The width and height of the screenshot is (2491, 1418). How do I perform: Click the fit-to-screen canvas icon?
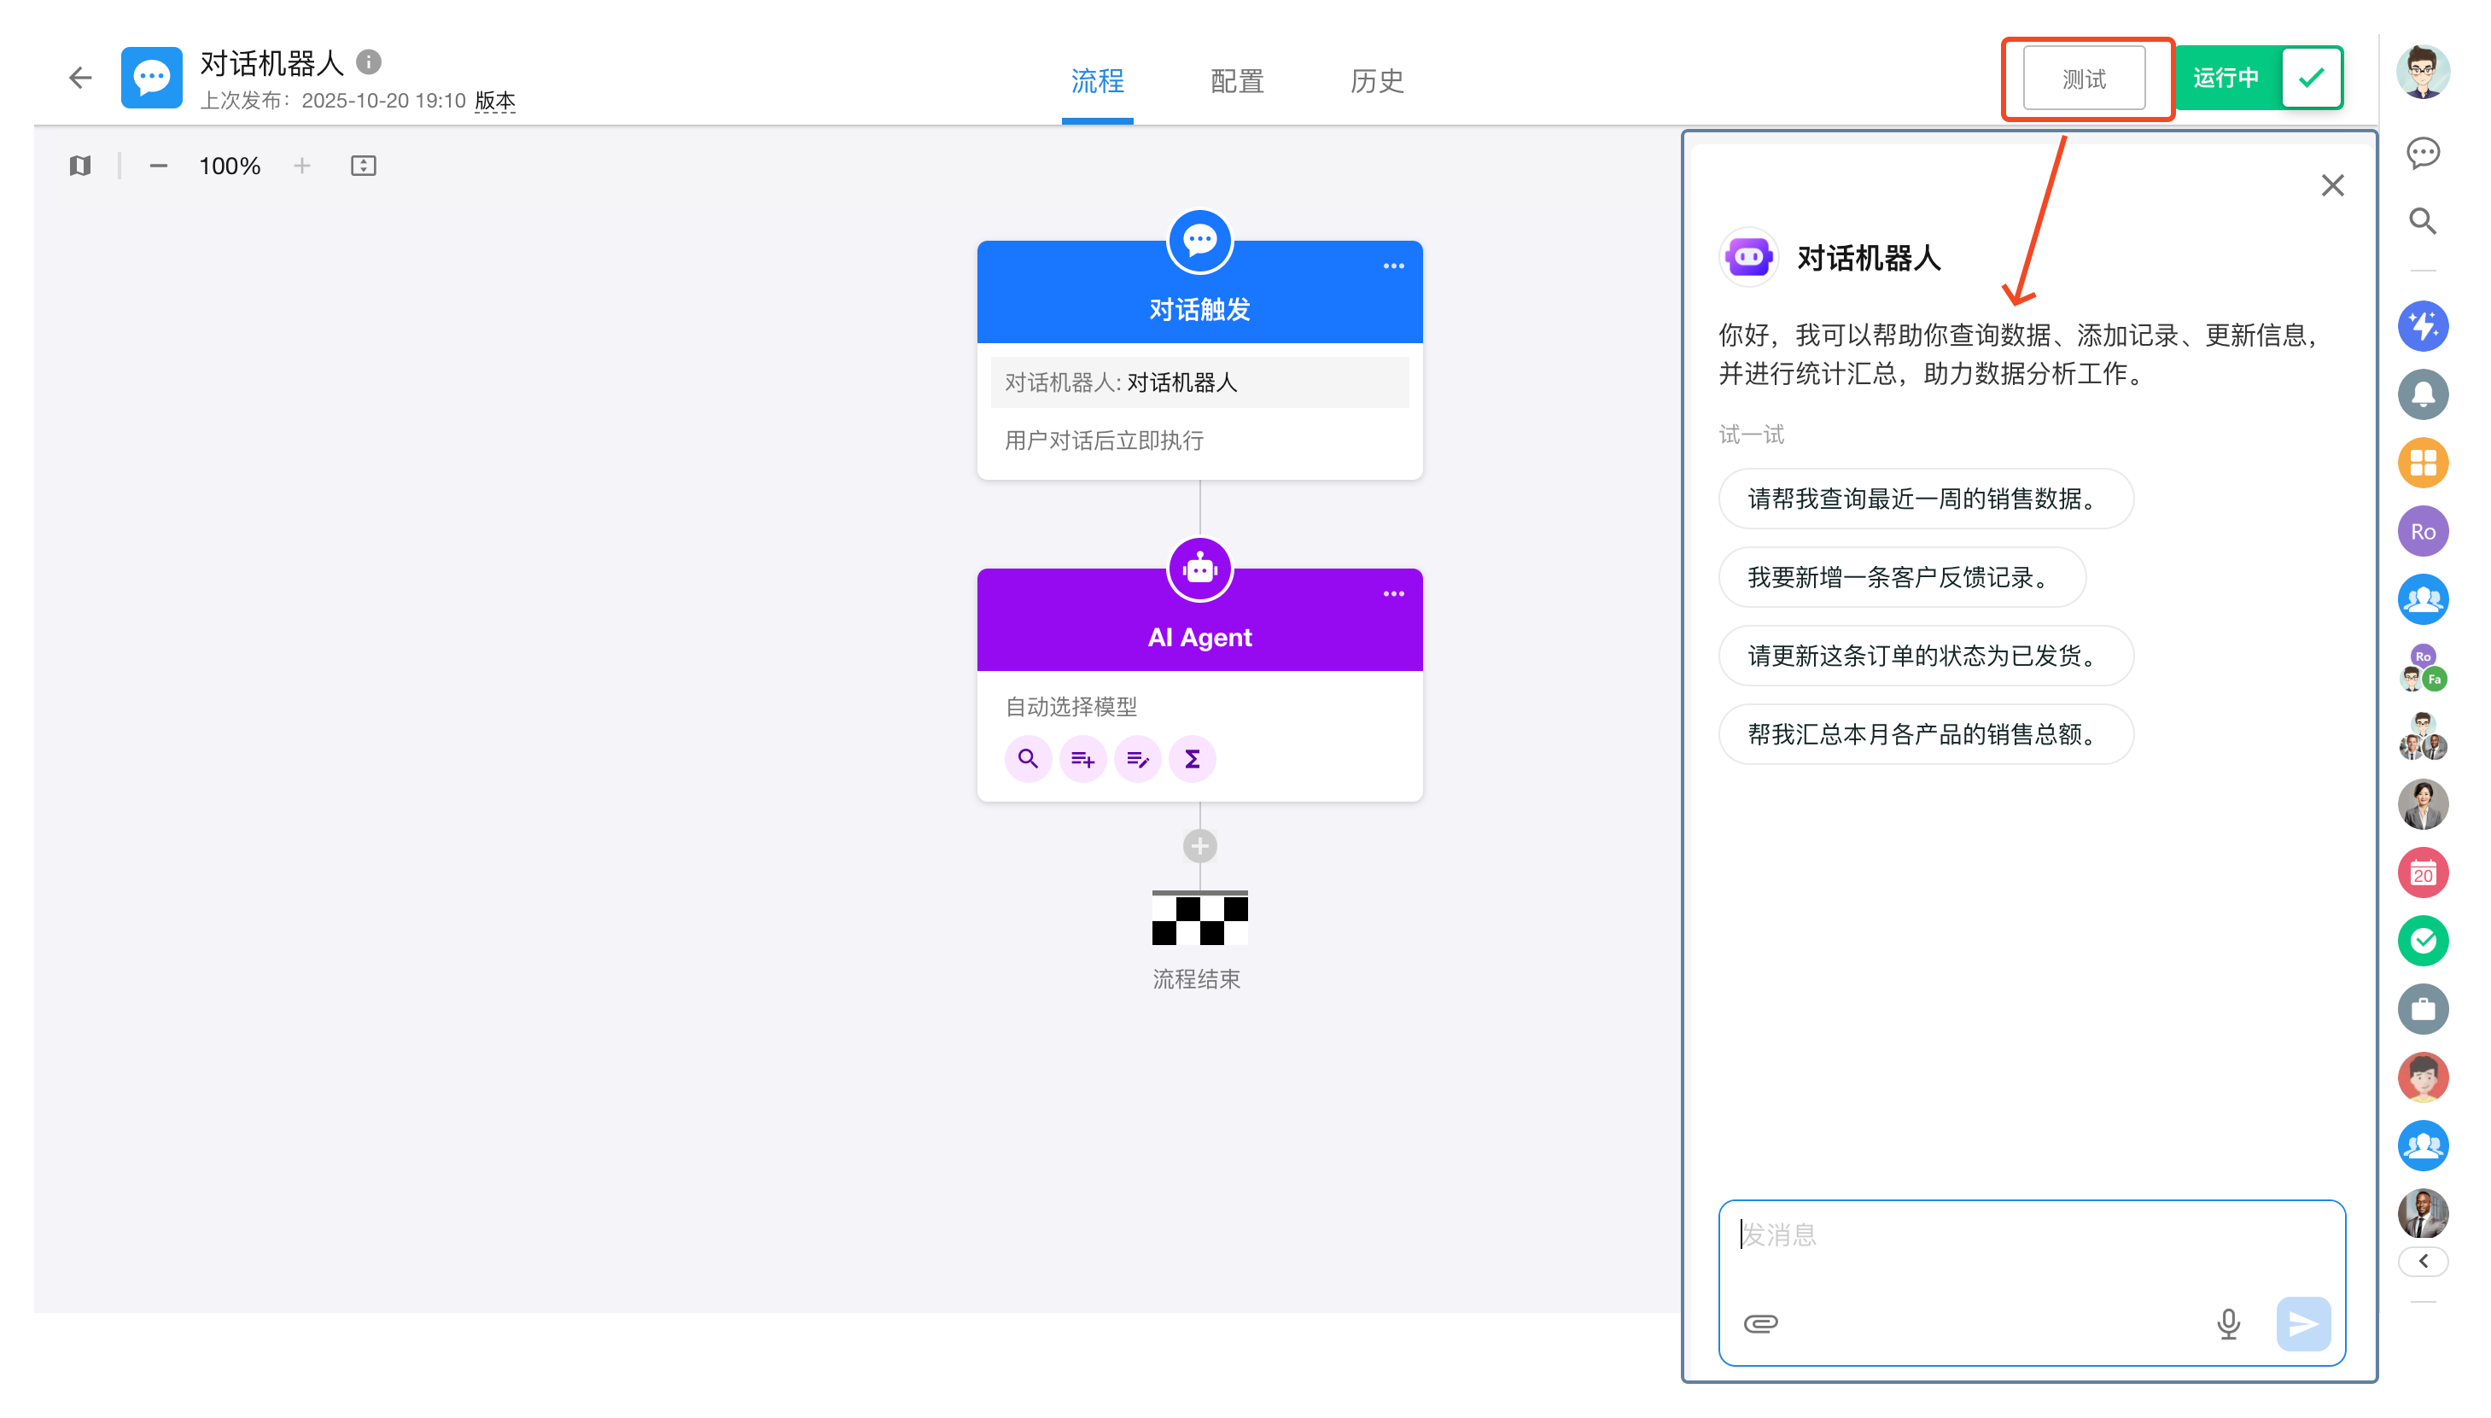363,166
